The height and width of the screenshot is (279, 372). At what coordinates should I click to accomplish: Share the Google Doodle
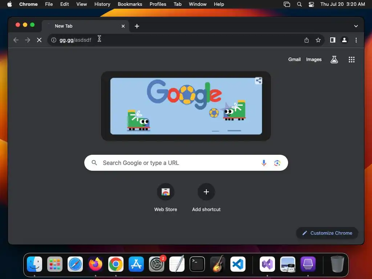[x=259, y=81]
